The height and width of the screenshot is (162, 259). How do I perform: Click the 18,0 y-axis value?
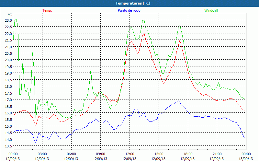[9, 87]
